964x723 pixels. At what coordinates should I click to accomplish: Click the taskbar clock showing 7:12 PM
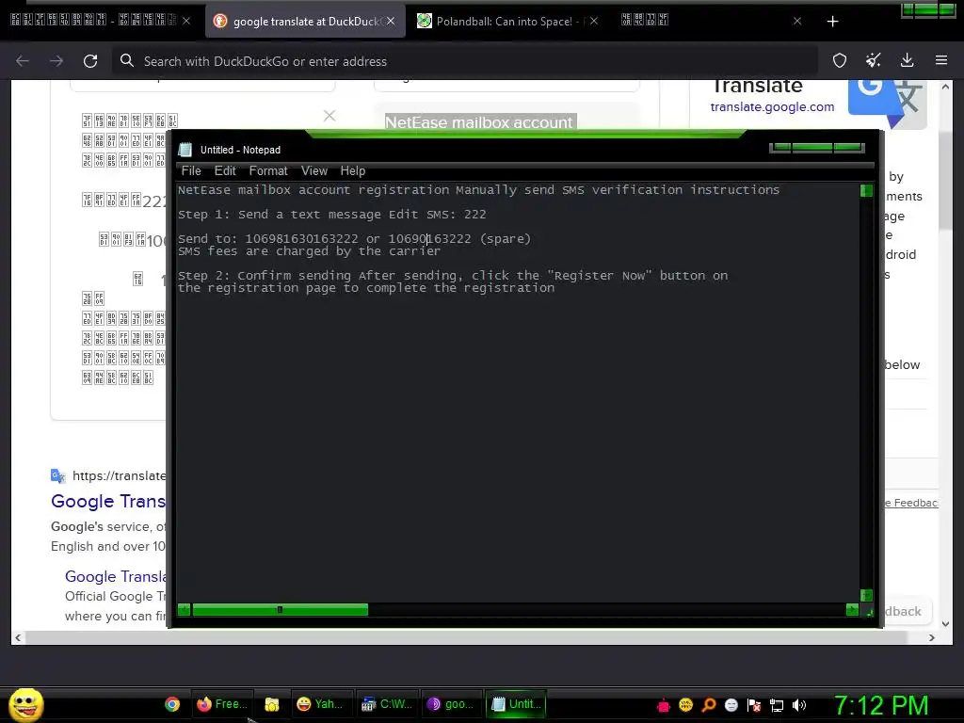(x=881, y=705)
